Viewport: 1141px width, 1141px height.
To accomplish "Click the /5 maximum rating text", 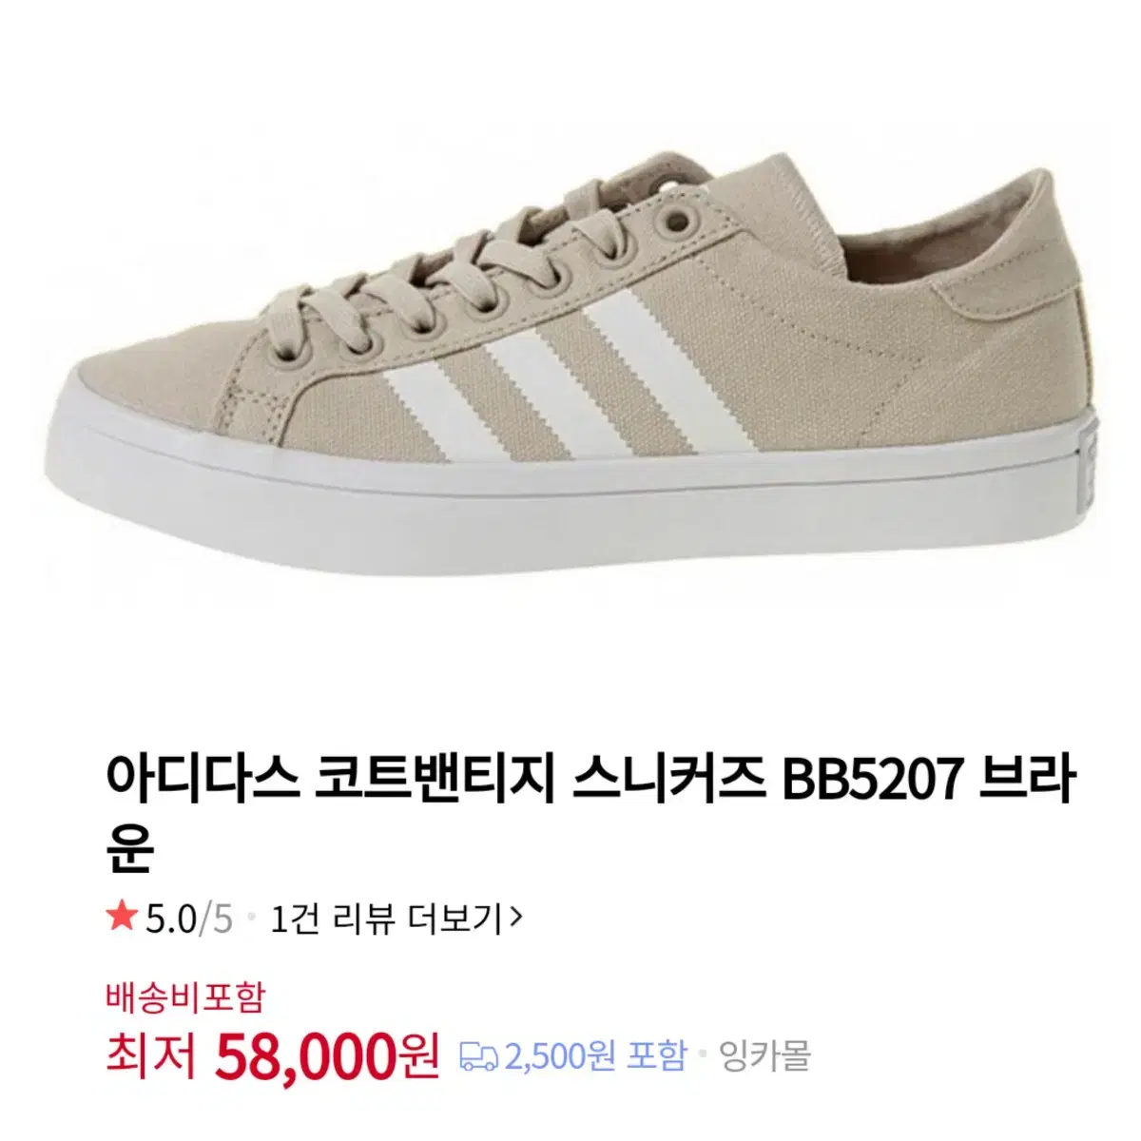I will coord(214,919).
